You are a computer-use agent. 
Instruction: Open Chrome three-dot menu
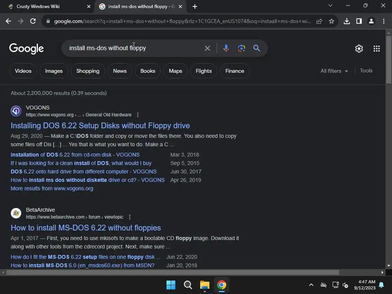[x=384, y=21]
